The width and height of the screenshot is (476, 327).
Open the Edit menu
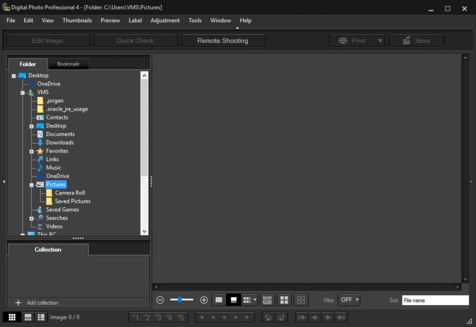tap(28, 20)
